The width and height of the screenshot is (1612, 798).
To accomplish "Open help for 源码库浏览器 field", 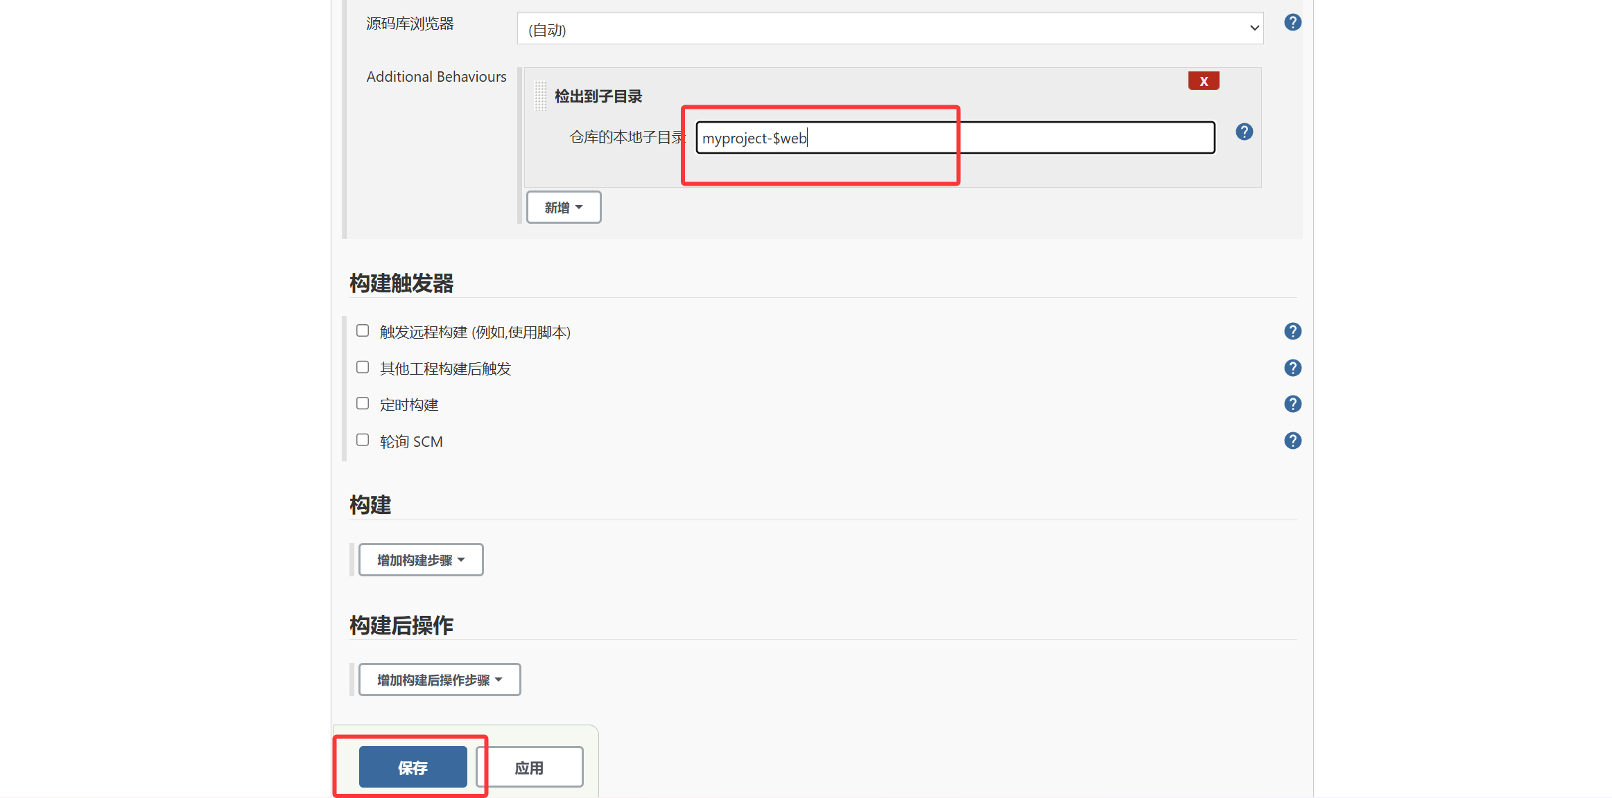I will [x=1292, y=22].
